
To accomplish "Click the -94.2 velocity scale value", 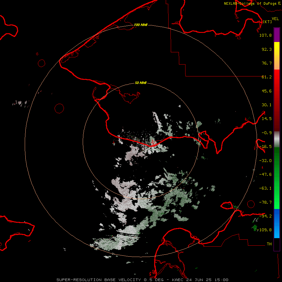I will 265,216.
